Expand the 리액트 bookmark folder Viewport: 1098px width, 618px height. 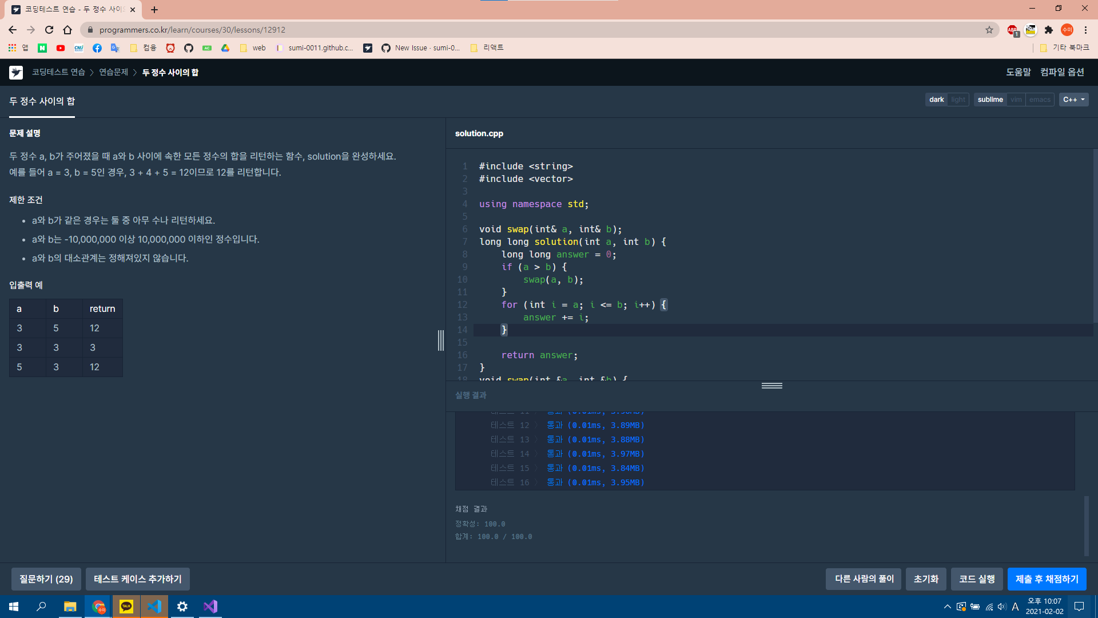[487, 48]
